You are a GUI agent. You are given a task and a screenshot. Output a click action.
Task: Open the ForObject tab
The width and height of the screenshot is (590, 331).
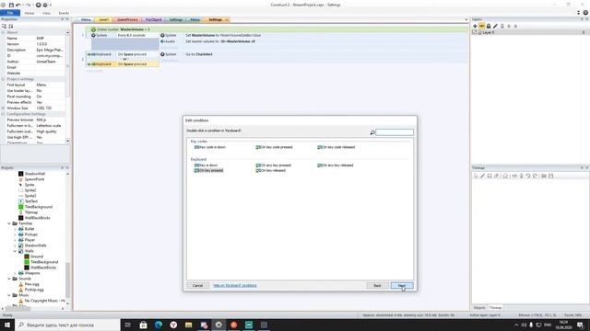pyautogui.click(x=154, y=19)
